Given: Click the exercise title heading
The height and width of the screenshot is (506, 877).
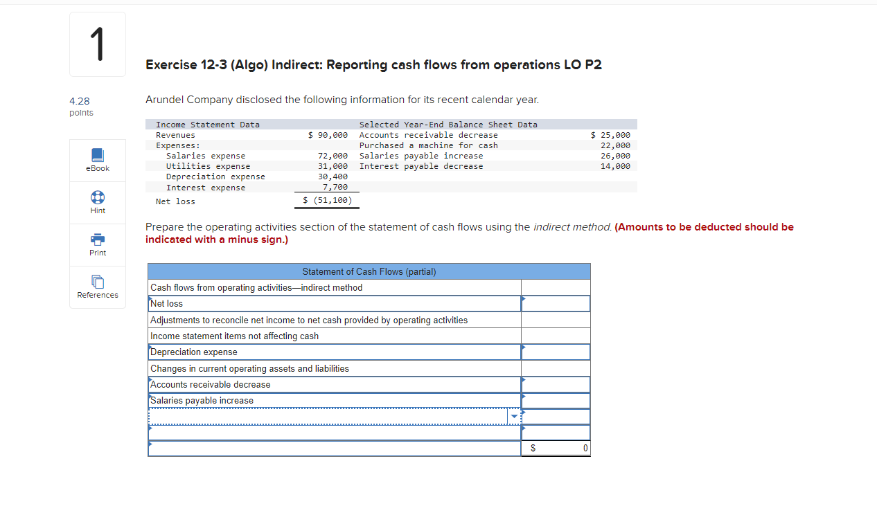Looking at the screenshot, I should 373,65.
